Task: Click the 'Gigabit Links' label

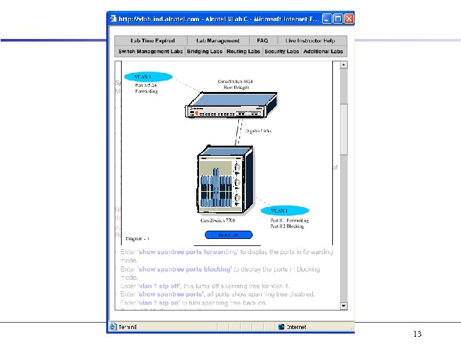Action: [x=258, y=131]
